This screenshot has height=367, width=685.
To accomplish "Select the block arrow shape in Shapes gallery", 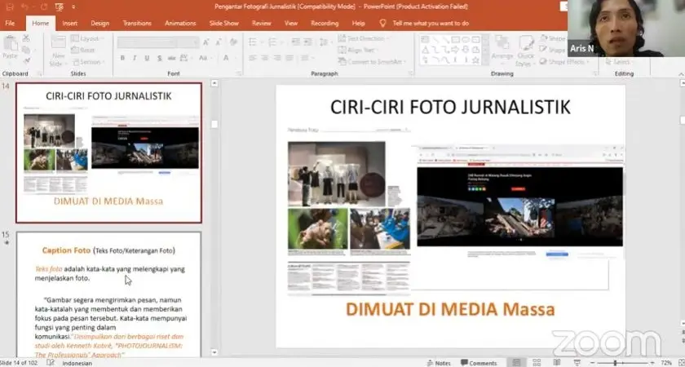I will tap(455, 50).
